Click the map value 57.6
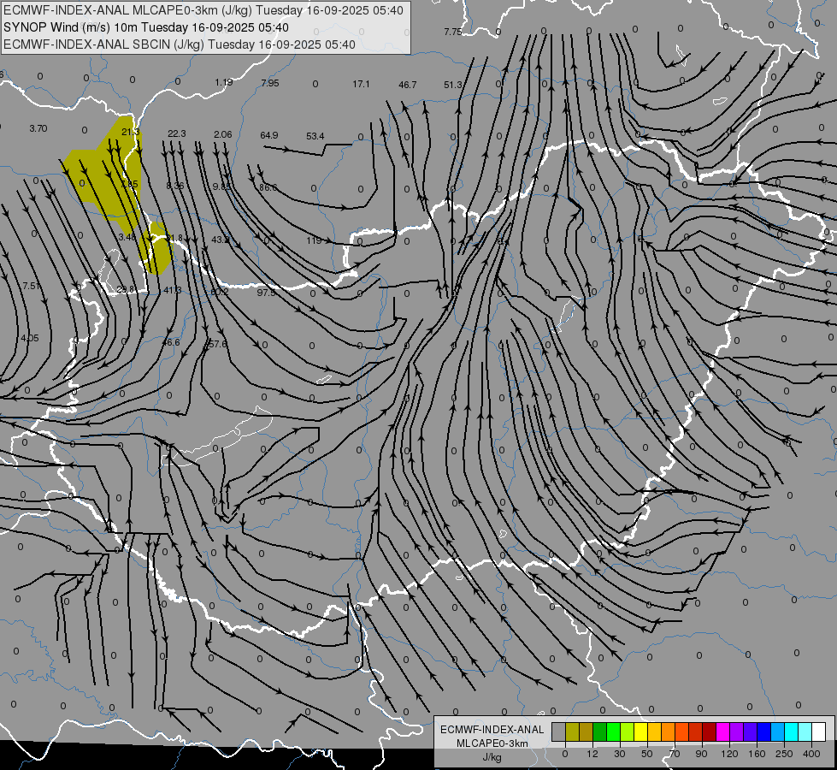This screenshot has height=770, width=837. tap(217, 344)
